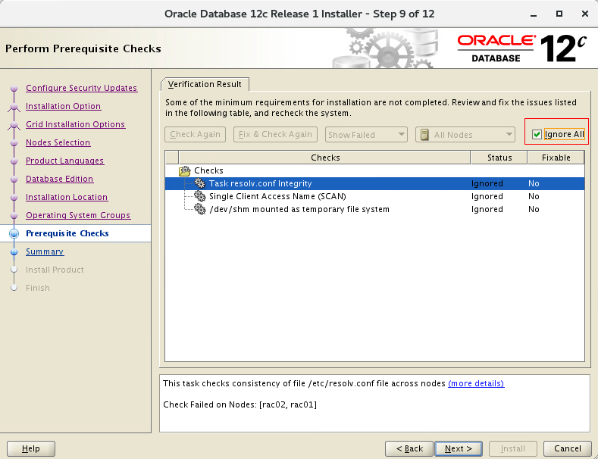
Task: Go to Summary step
Action: [45, 252]
